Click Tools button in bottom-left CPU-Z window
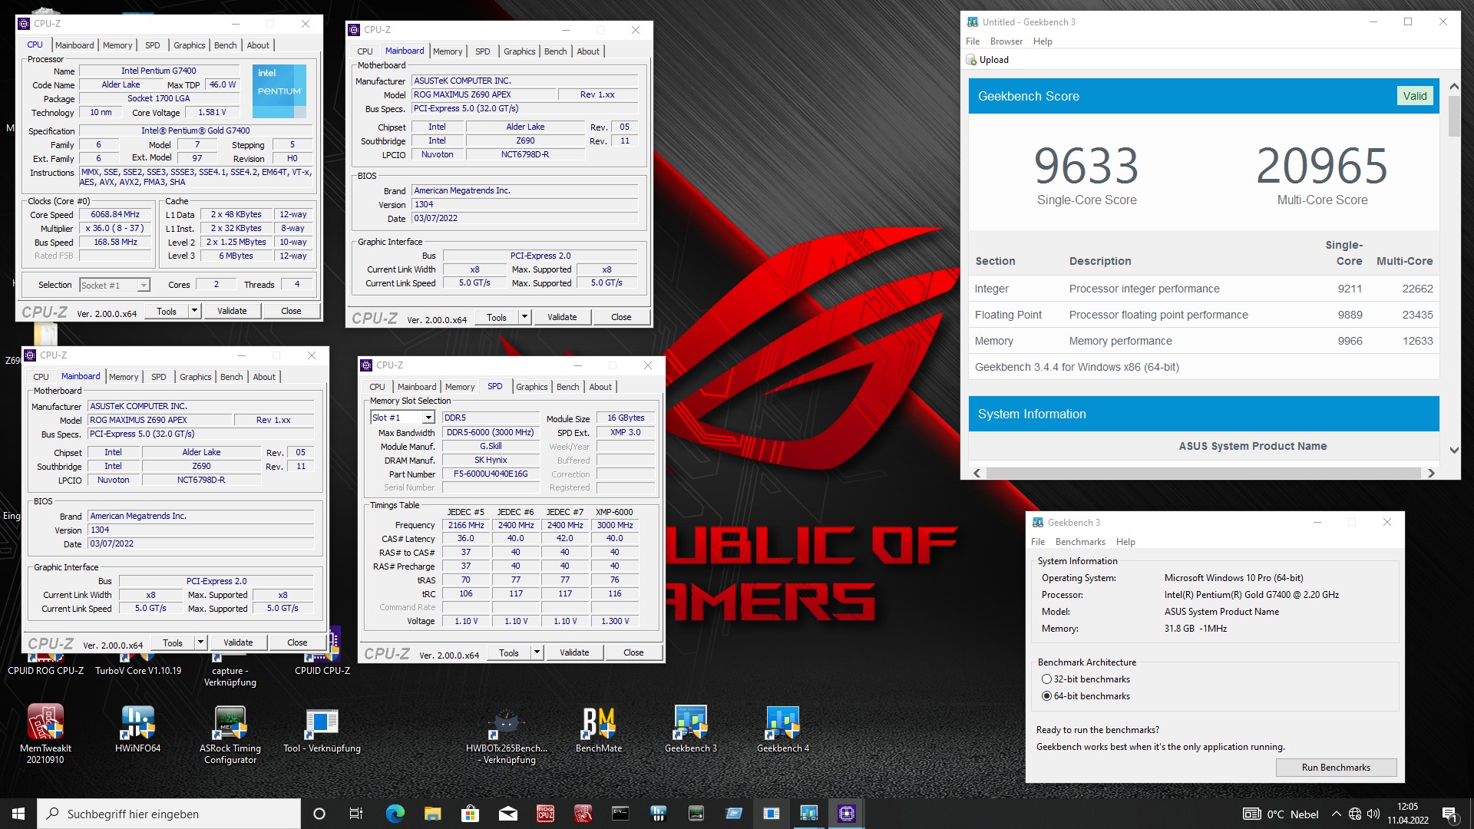 [x=173, y=642]
